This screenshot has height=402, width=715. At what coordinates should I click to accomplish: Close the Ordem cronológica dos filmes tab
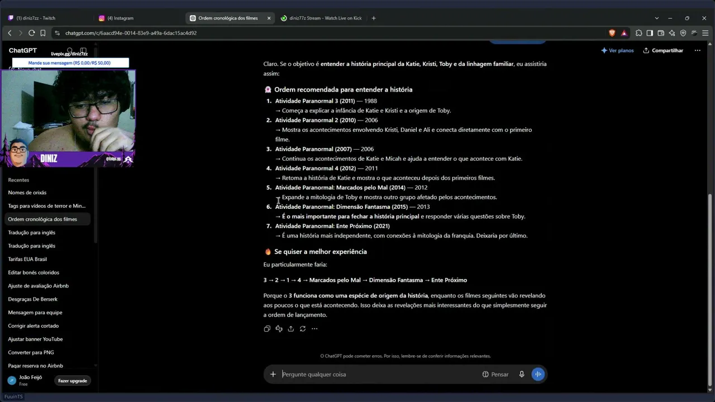269,18
